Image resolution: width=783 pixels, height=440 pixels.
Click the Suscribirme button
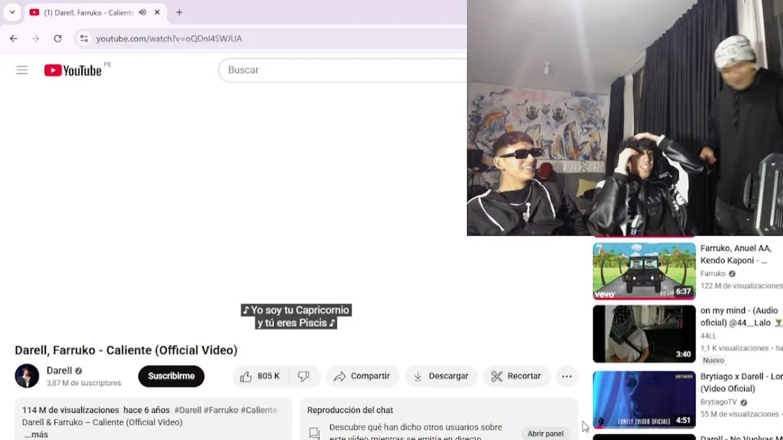coord(171,376)
